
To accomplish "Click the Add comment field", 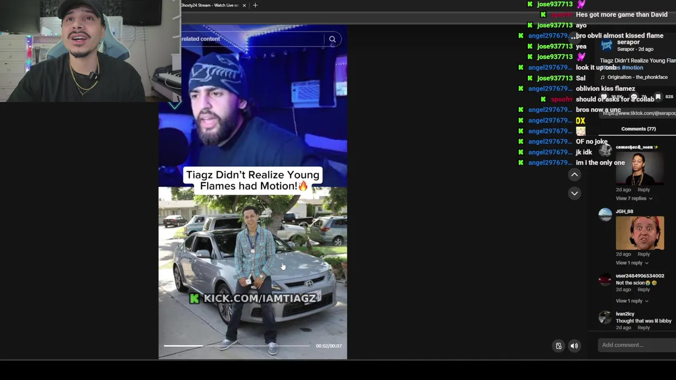I will (637, 345).
